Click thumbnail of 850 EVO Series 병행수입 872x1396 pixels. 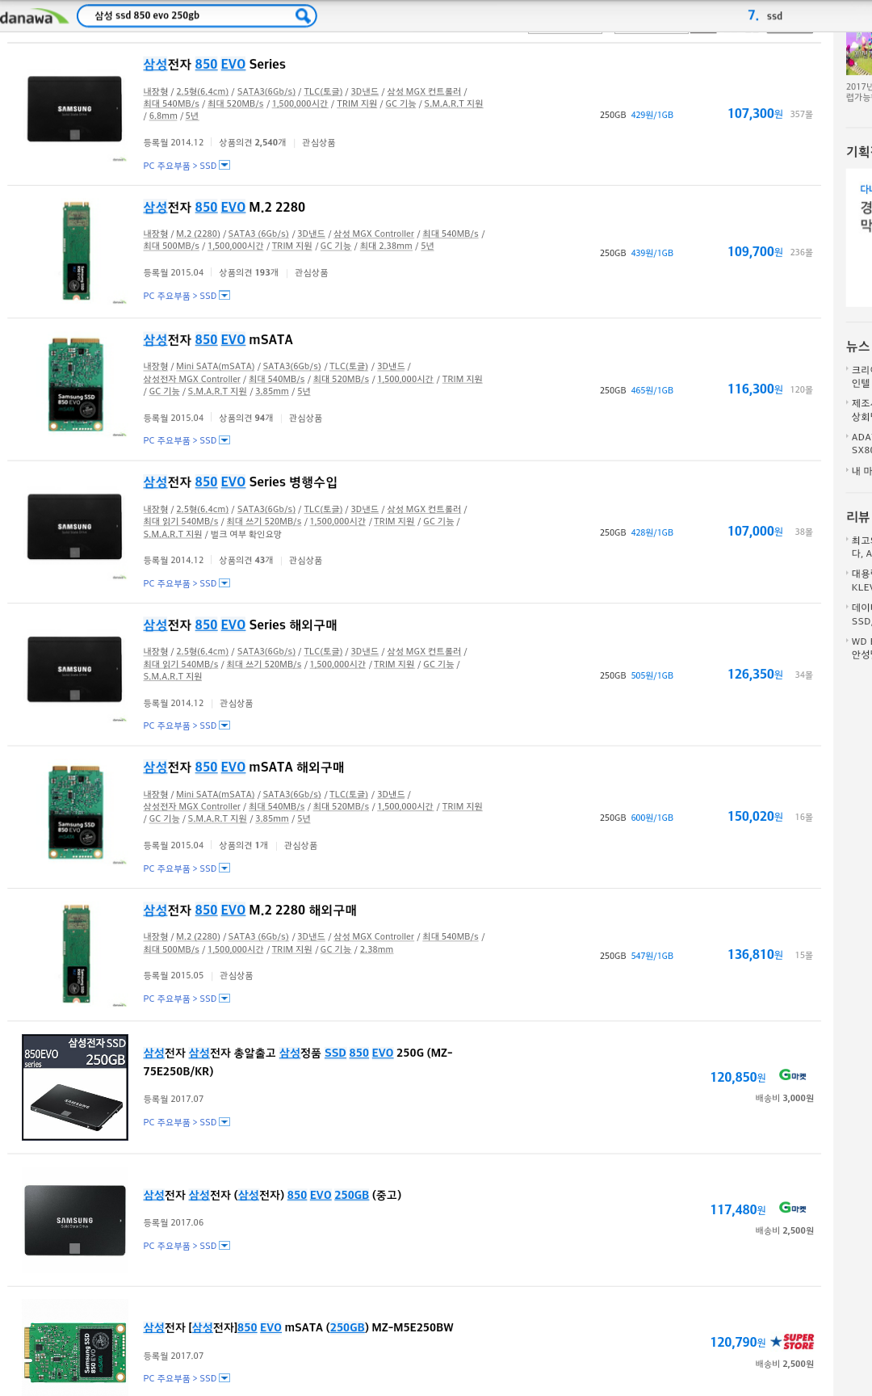(74, 527)
